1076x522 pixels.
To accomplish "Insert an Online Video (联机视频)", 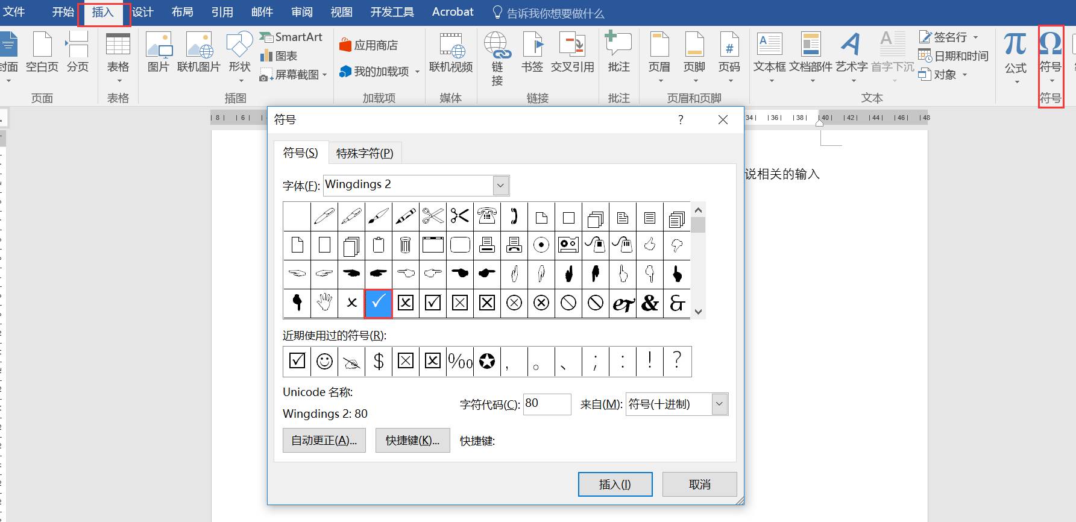I will pyautogui.click(x=451, y=53).
